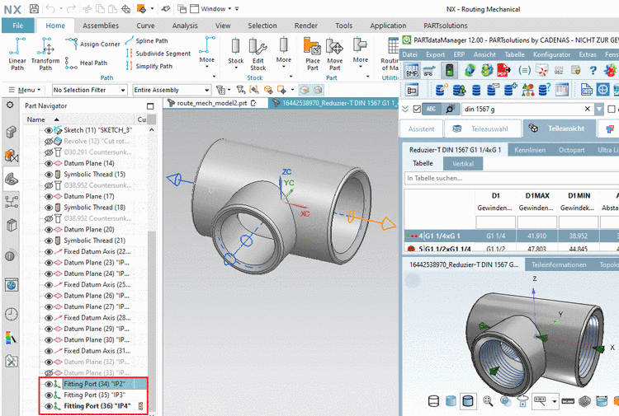Toggle the checkbox left of ABC search mode
619x416 pixels.
pos(417,109)
